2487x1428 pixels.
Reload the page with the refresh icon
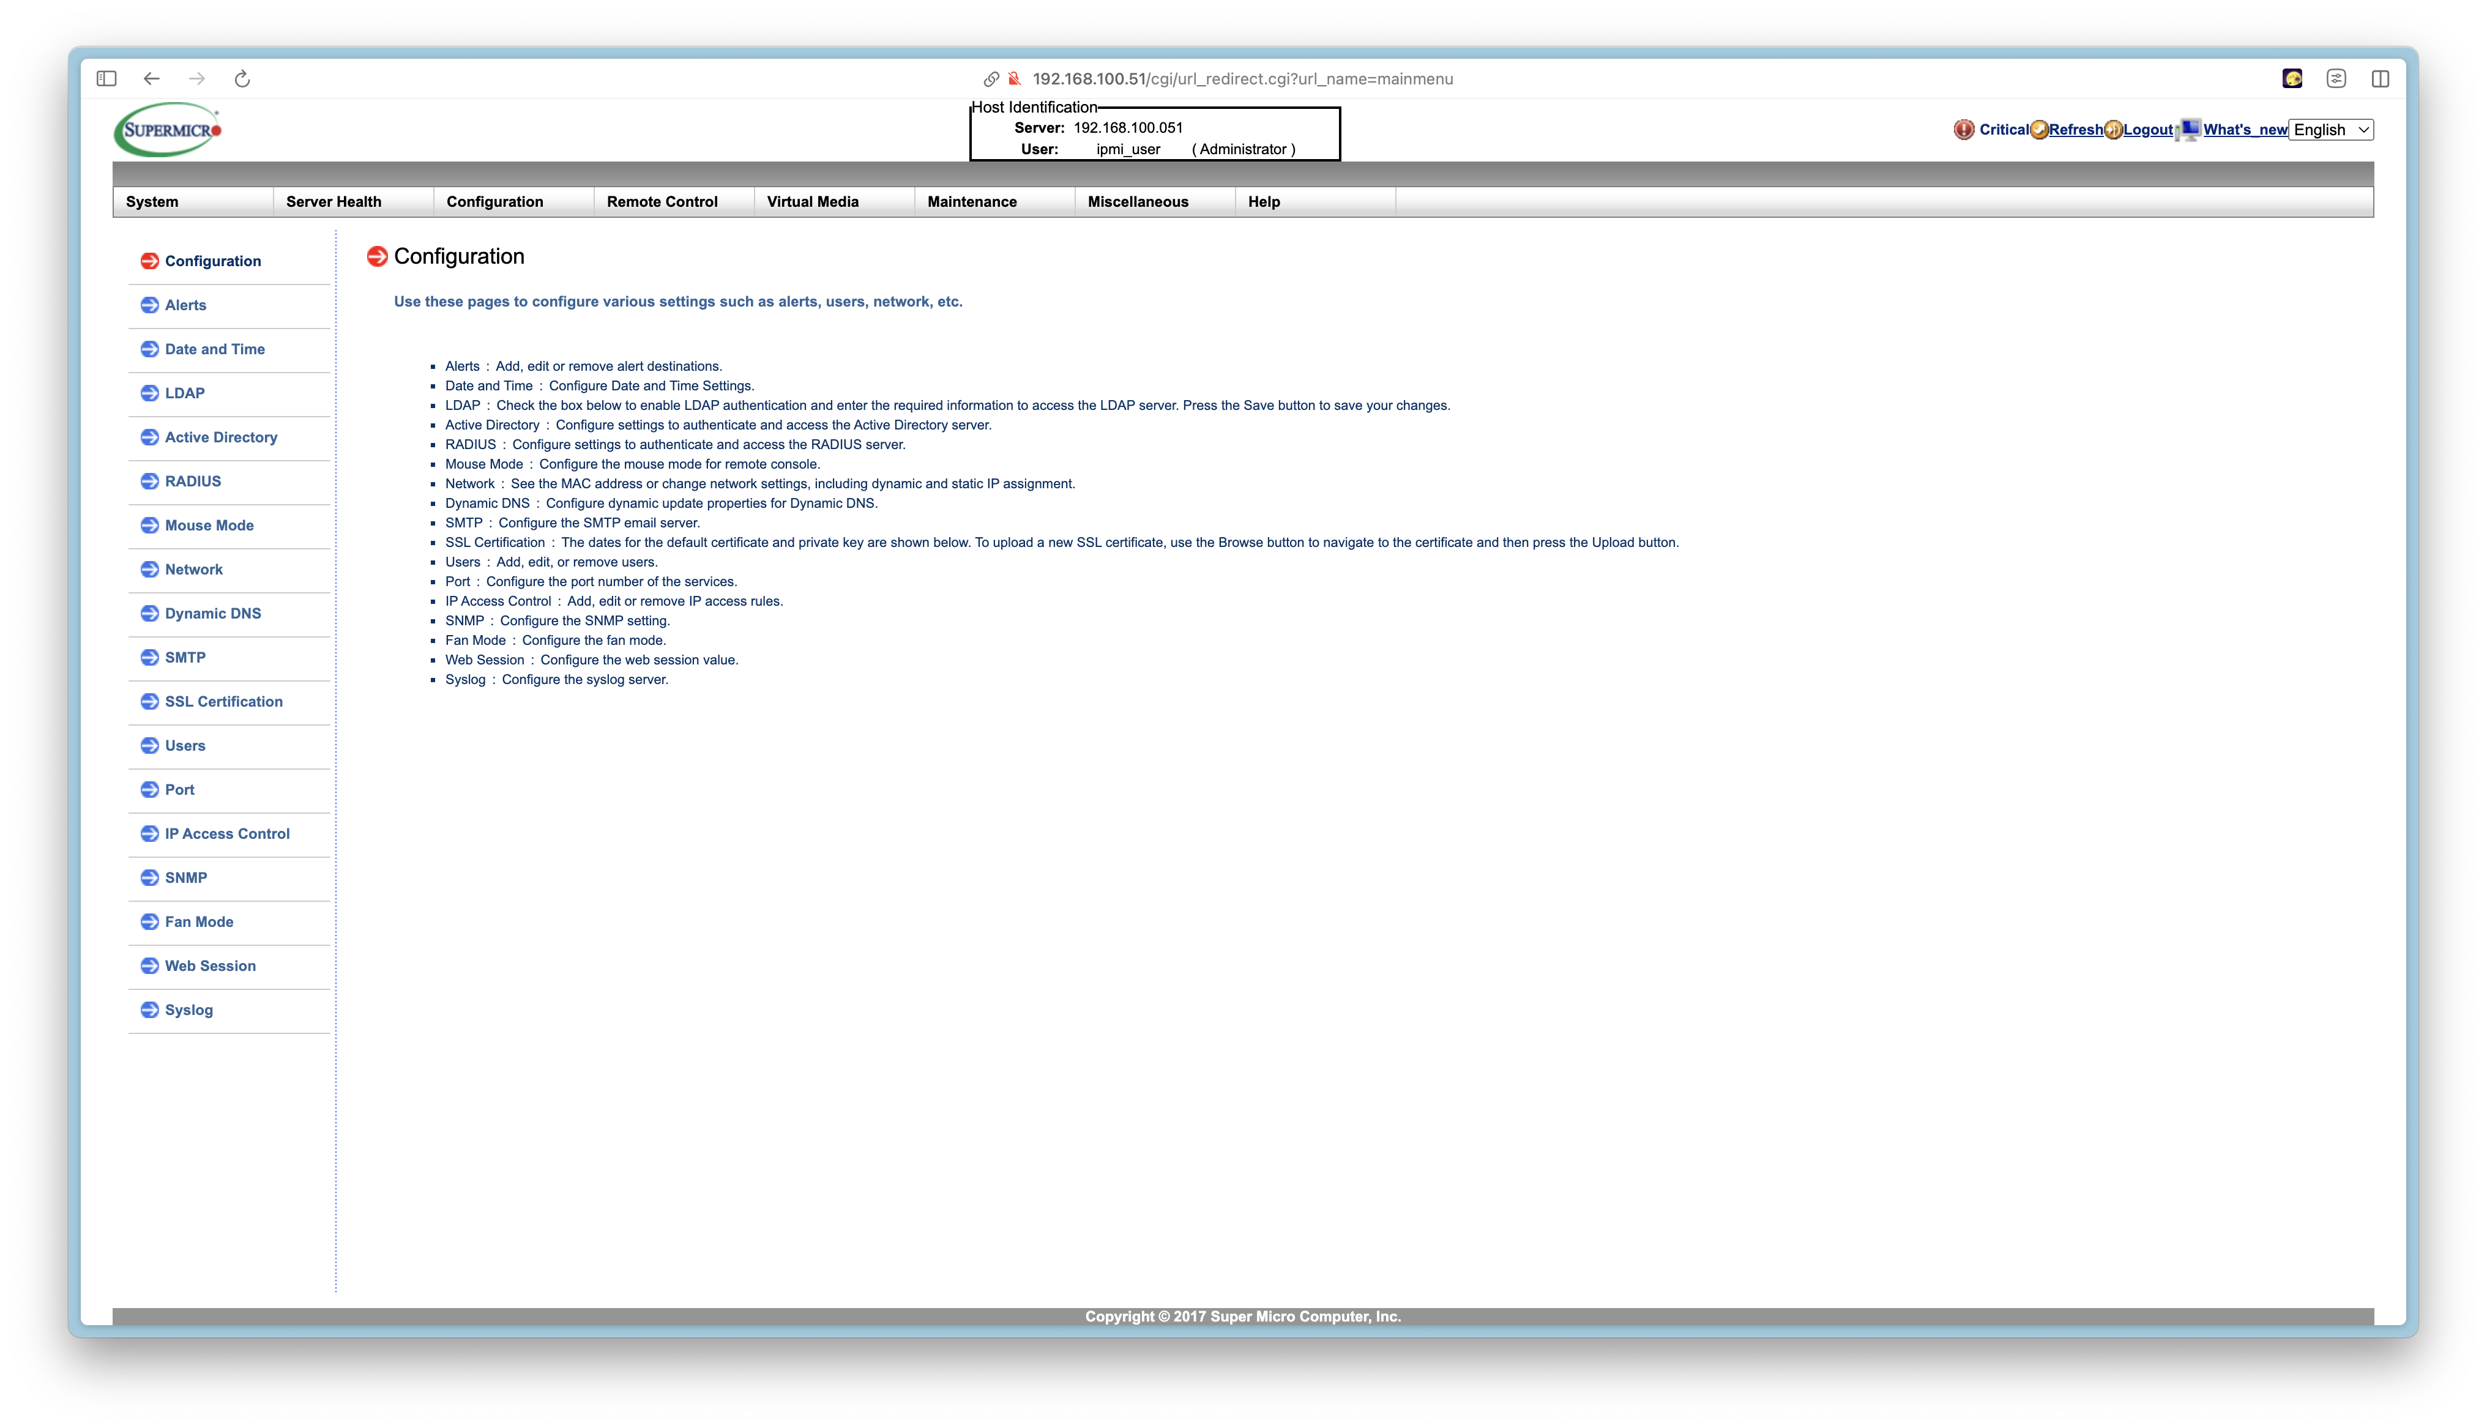point(242,78)
